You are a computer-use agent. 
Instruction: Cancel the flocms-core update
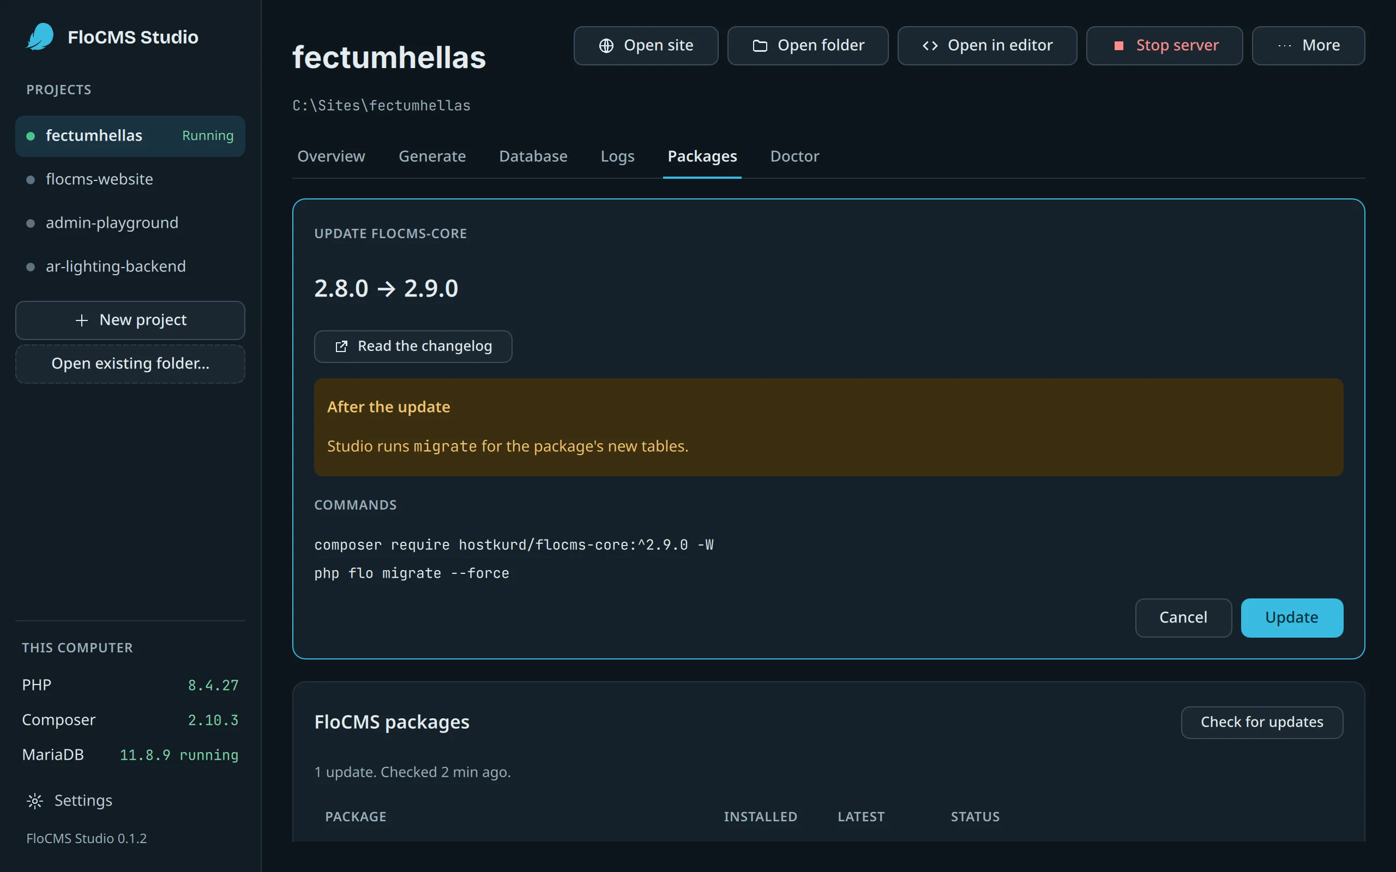pos(1183,617)
